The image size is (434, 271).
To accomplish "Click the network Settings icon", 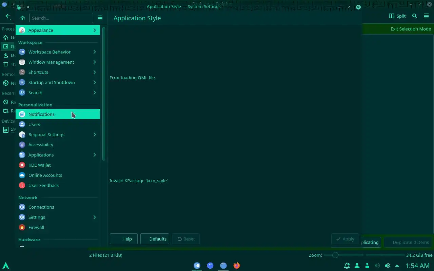I will [22, 217].
